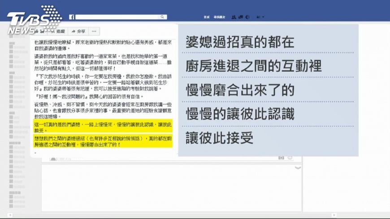Click the 分享 share button
The width and height of the screenshot is (390, 219).
pyautogui.click(x=78, y=31)
